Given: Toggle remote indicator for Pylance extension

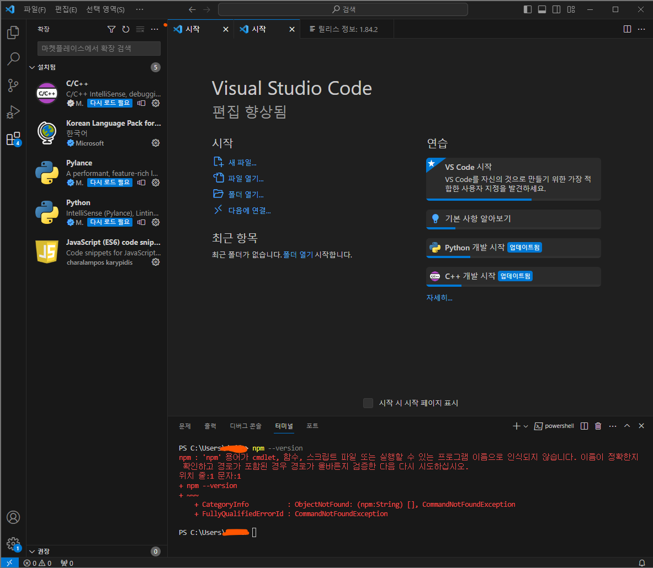Looking at the screenshot, I should (142, 183).
